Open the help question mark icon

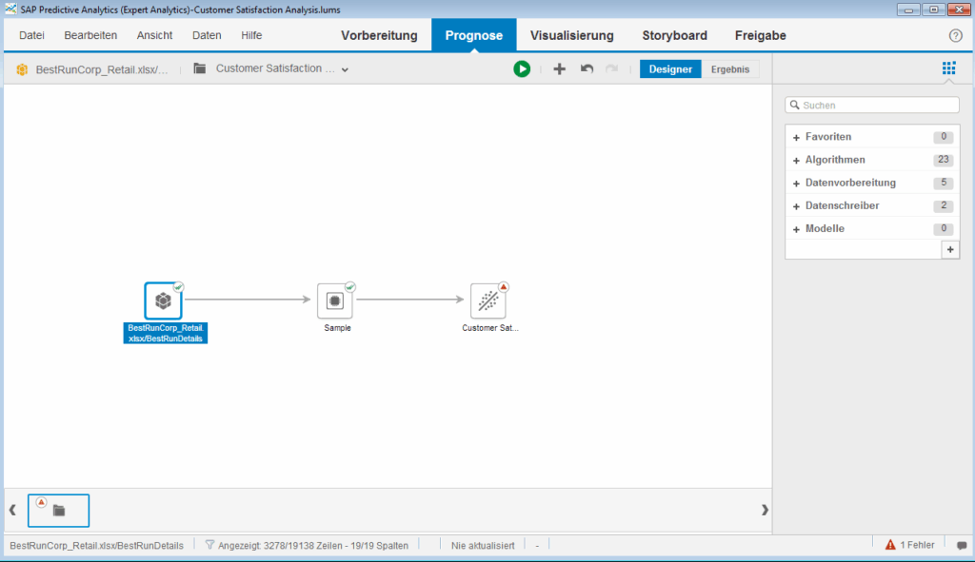point(956,35)
